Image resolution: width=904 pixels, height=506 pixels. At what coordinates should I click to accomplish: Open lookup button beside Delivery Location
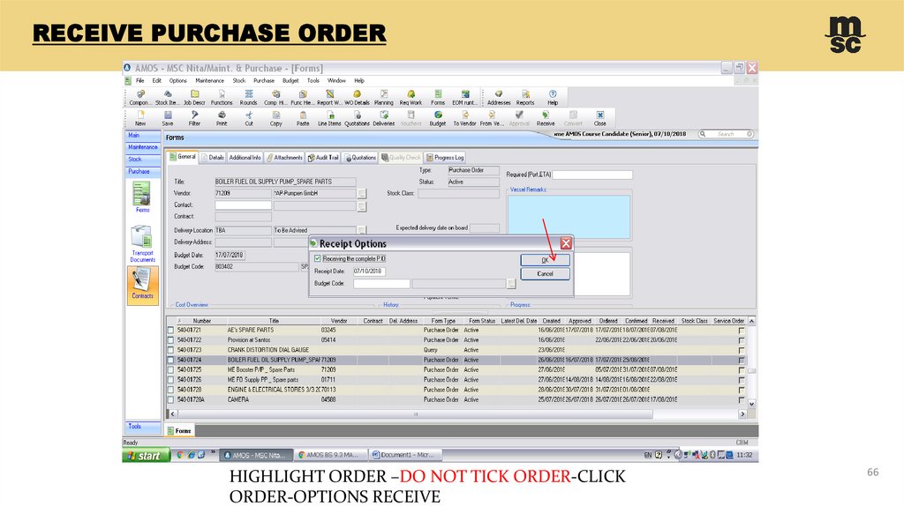(x=361, y=230)
